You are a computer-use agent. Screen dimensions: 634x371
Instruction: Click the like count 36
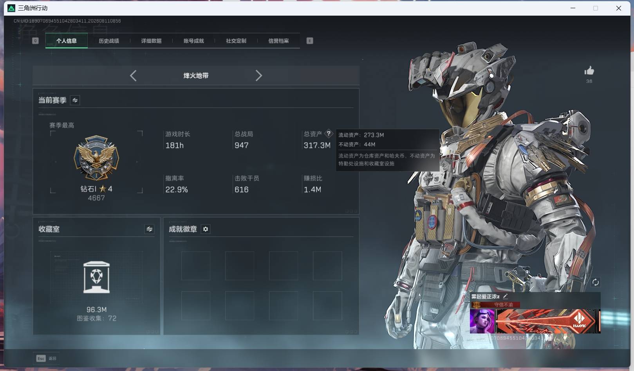[589, 81]
